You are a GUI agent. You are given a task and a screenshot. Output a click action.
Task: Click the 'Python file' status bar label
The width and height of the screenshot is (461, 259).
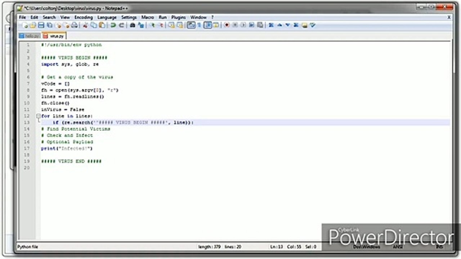28,247
